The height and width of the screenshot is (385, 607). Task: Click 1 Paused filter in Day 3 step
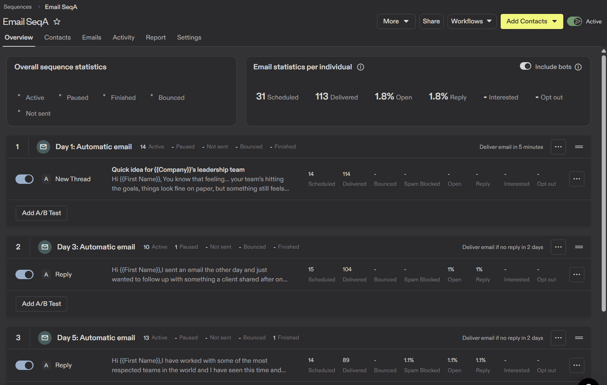[x=186, y=247]
